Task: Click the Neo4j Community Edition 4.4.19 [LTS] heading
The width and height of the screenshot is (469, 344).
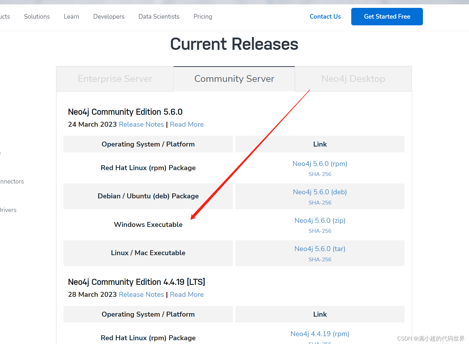Action: (136, 282)
